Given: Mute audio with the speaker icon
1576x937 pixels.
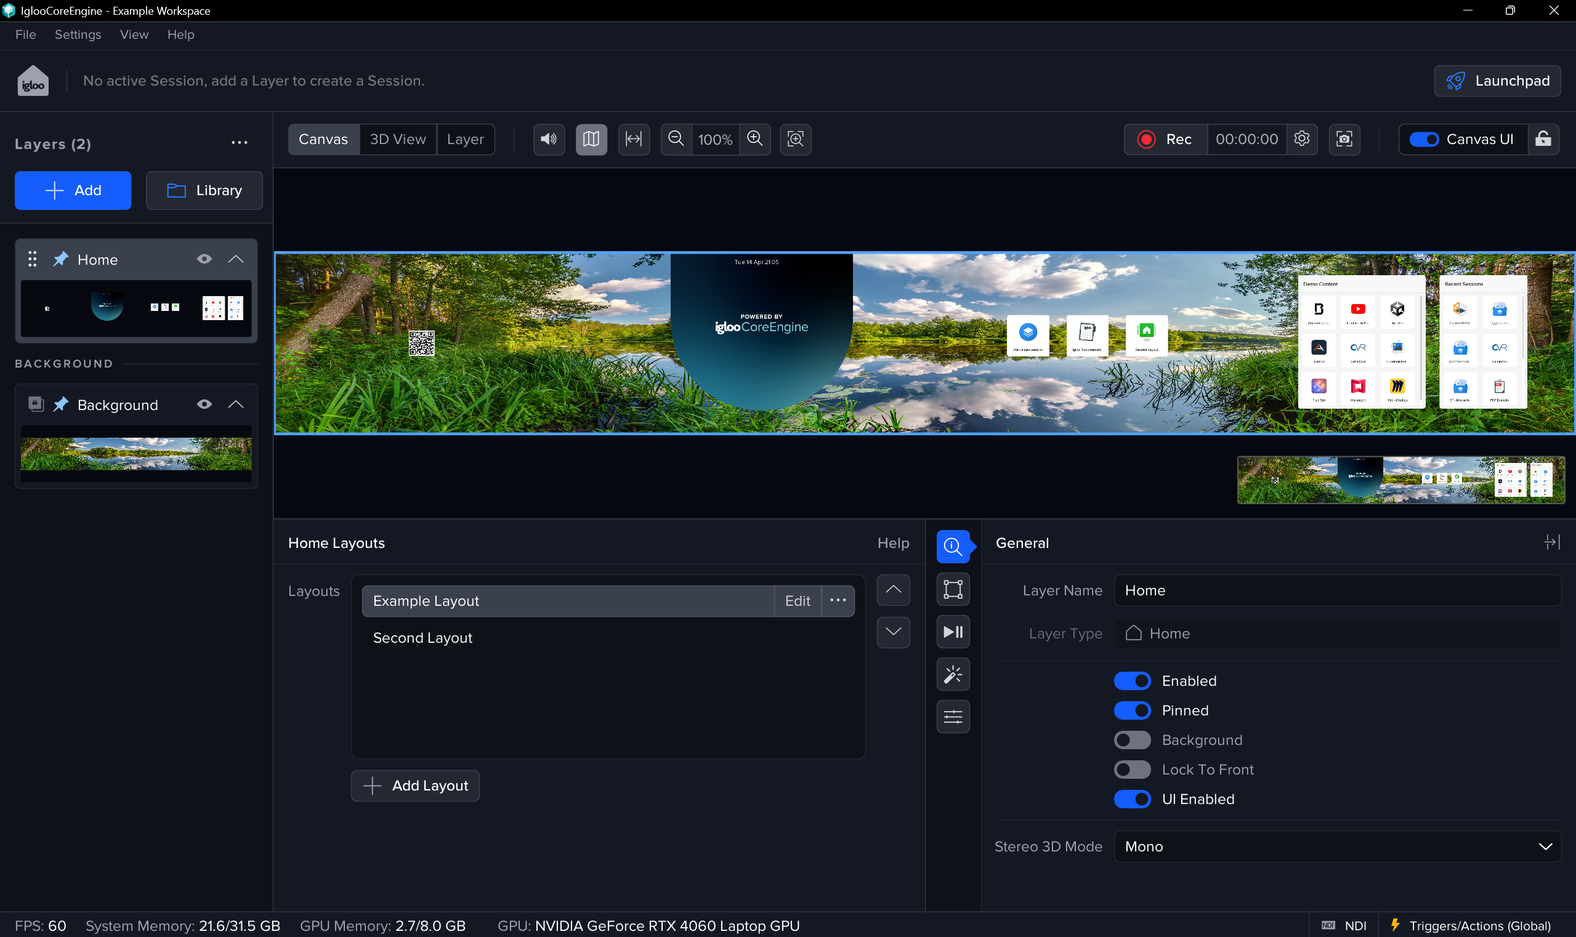Looking at the screenshot, I should [548, 139].
